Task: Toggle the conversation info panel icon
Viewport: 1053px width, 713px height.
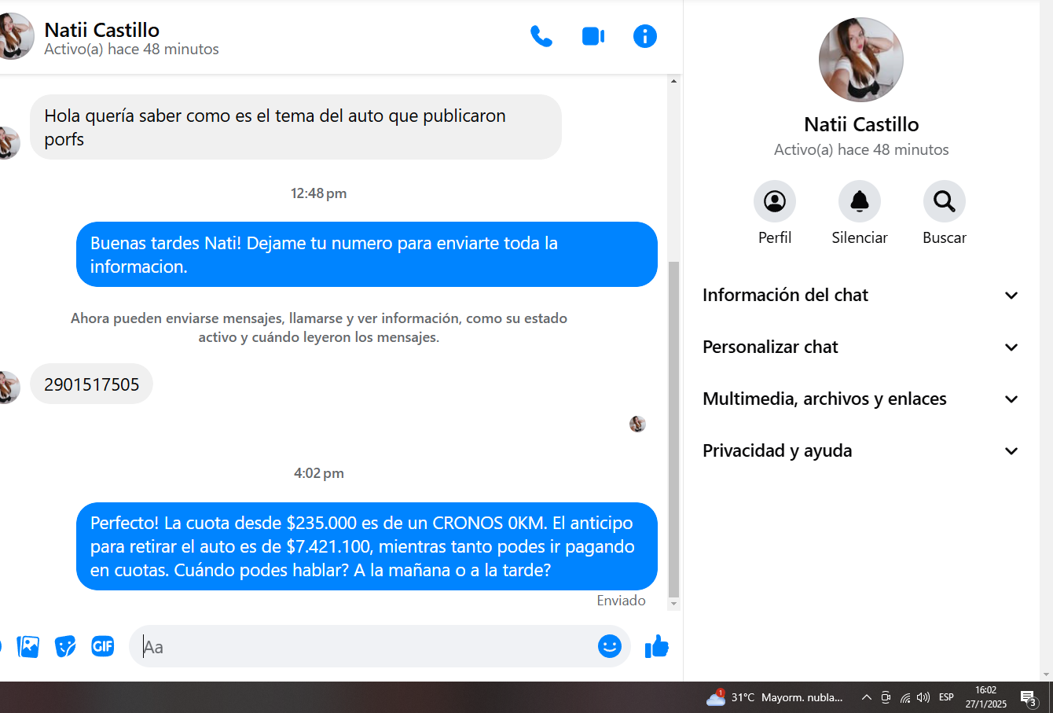Action: [x=645, y=36]
